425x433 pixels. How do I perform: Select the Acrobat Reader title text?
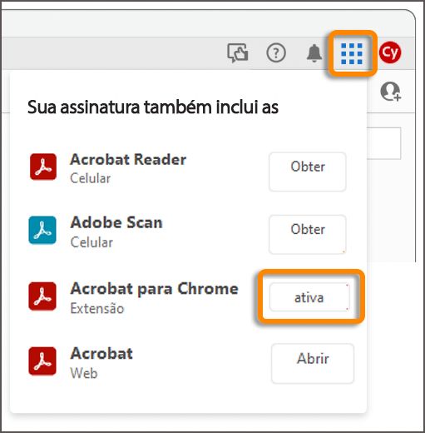click(x=128, y=160)
